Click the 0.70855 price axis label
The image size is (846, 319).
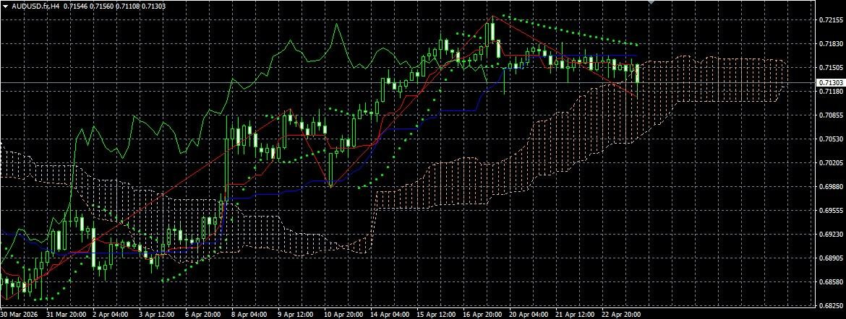tap(830, 115)
